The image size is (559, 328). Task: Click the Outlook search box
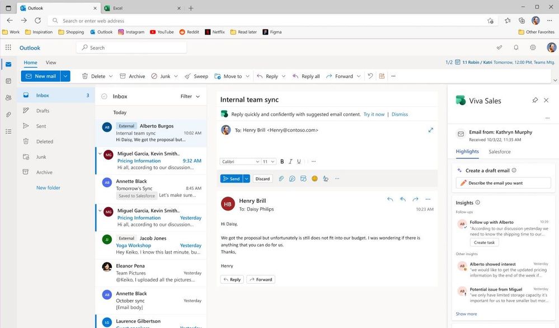tap(131, 48)
